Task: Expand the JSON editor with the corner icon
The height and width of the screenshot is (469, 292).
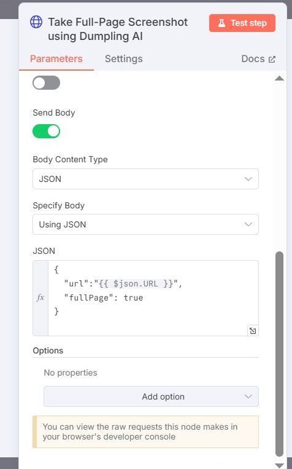Action: coord(253,331)
